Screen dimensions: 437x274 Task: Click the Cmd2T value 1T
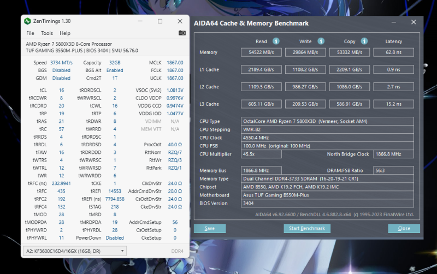click(x=115, y=78)
